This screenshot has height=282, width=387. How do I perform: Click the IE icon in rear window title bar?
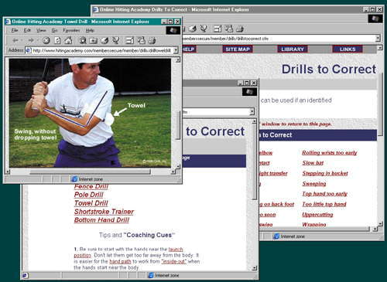point(96,10)
